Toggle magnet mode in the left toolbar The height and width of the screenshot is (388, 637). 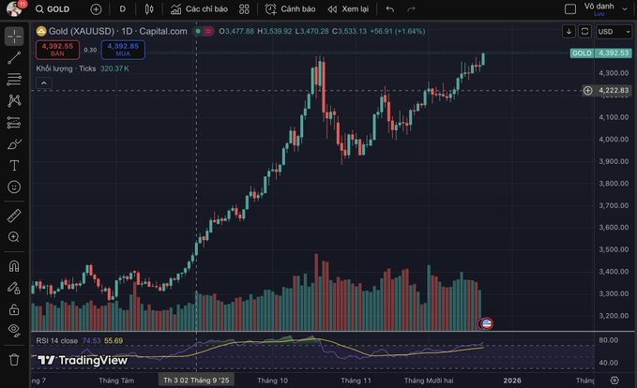pyautogui.click(x=14, y=265)
